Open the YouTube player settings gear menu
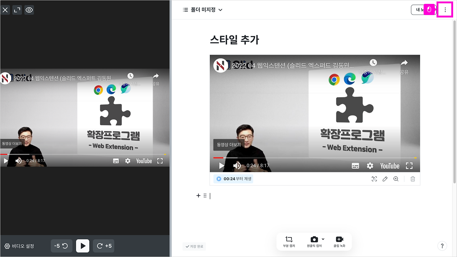The height and width of the screenshot is (257, 457). 370,166
